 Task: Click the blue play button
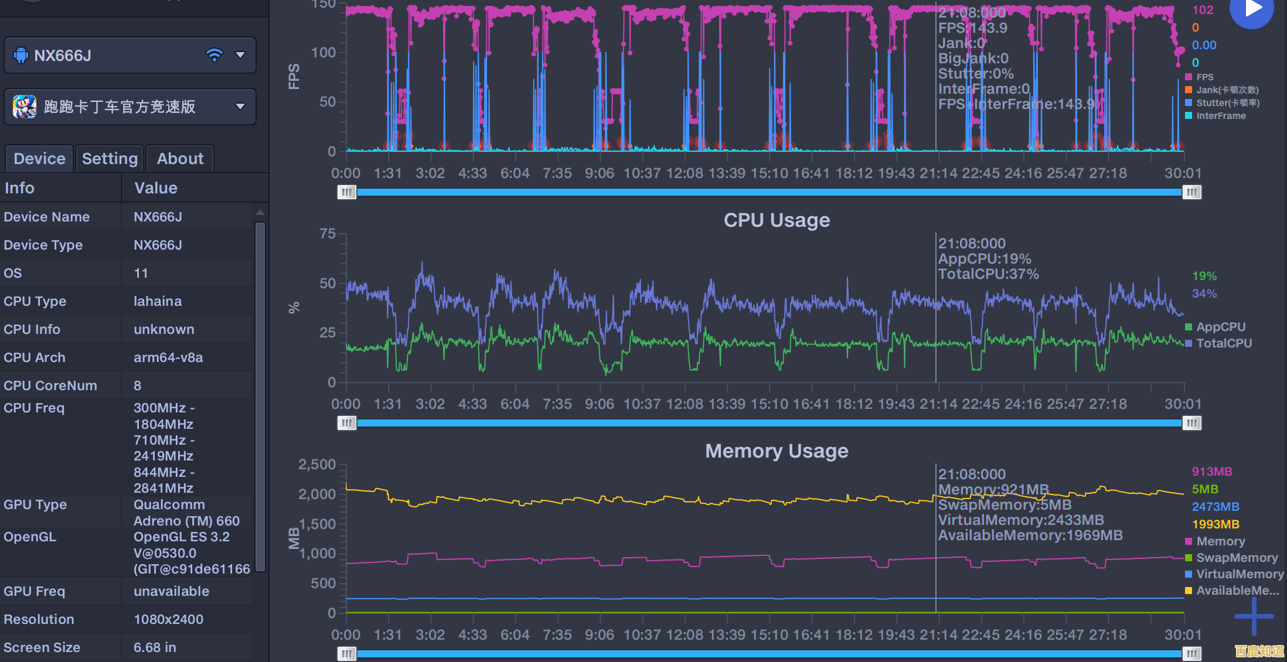point(1252,9)
